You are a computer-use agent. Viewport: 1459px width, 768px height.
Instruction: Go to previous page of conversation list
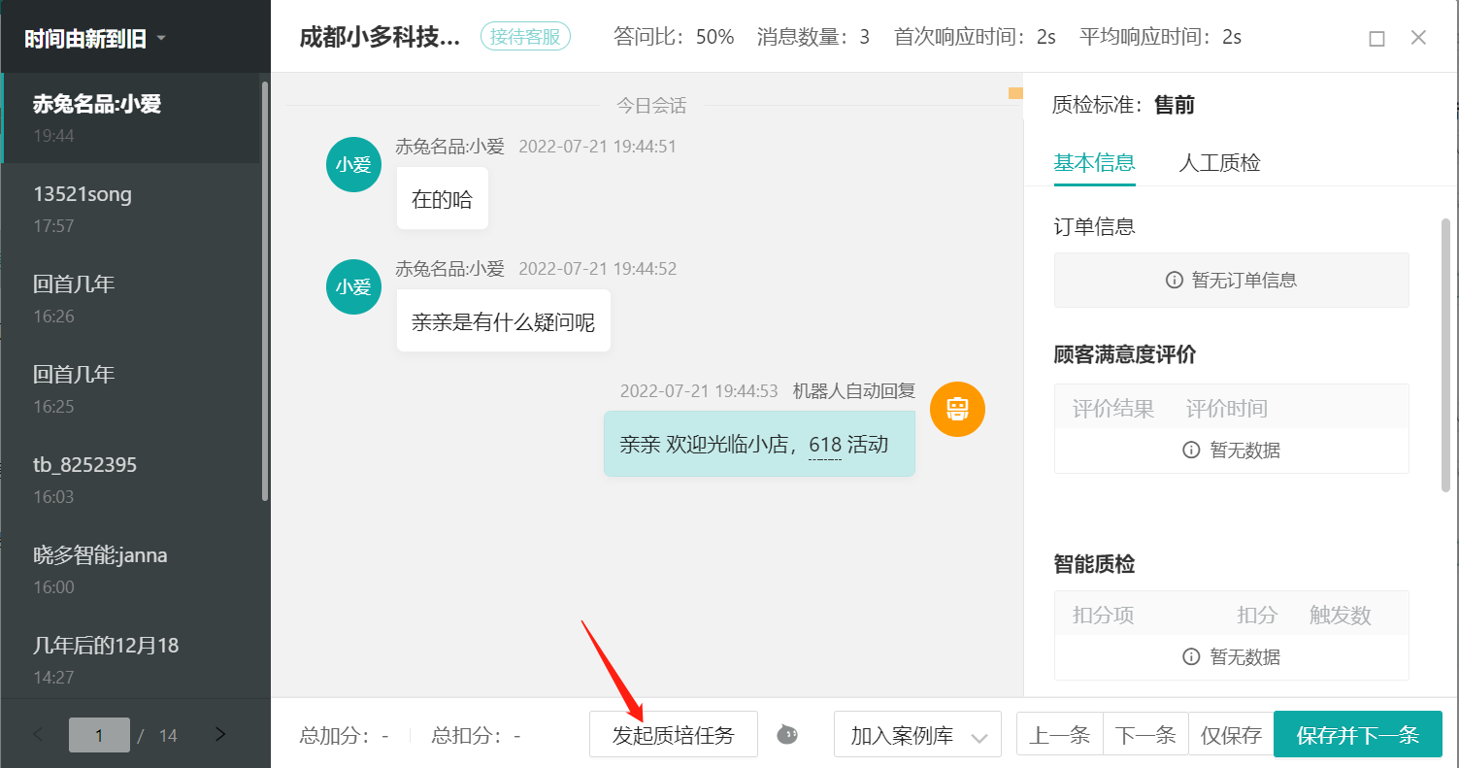39,735
